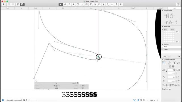Collapse the Transformations section
This screenshot has height=102, width=182.
pyautogui.click(x=163, y=59)
